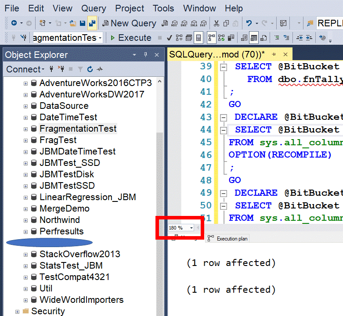Expand the StackOverflow2013 database node

click(x=25, y=255)
